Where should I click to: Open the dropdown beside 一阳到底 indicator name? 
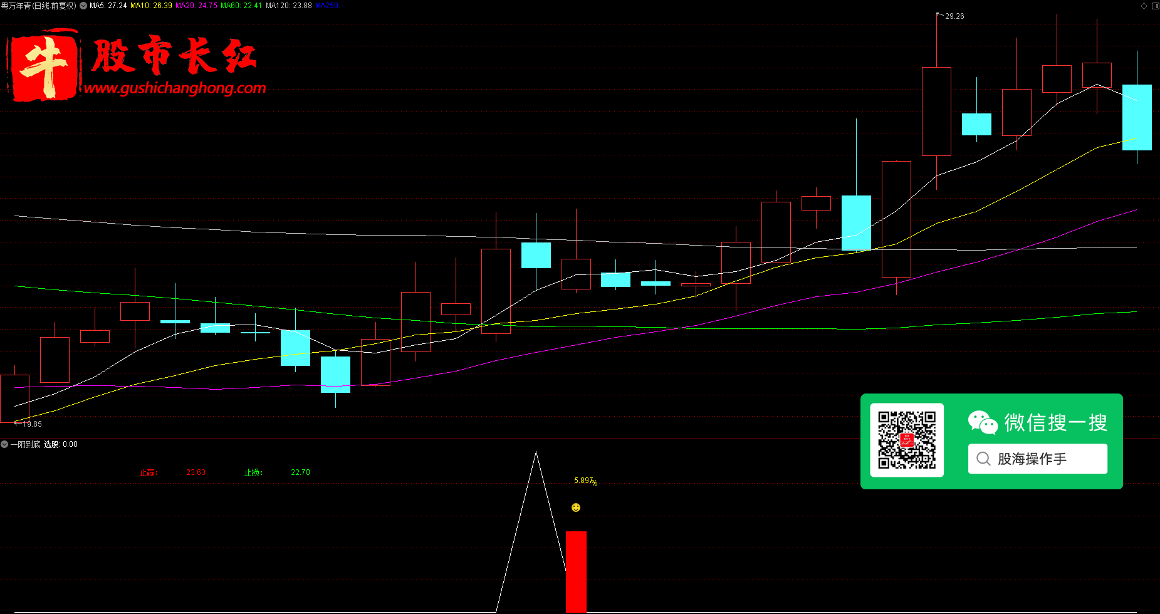point(4,444)
